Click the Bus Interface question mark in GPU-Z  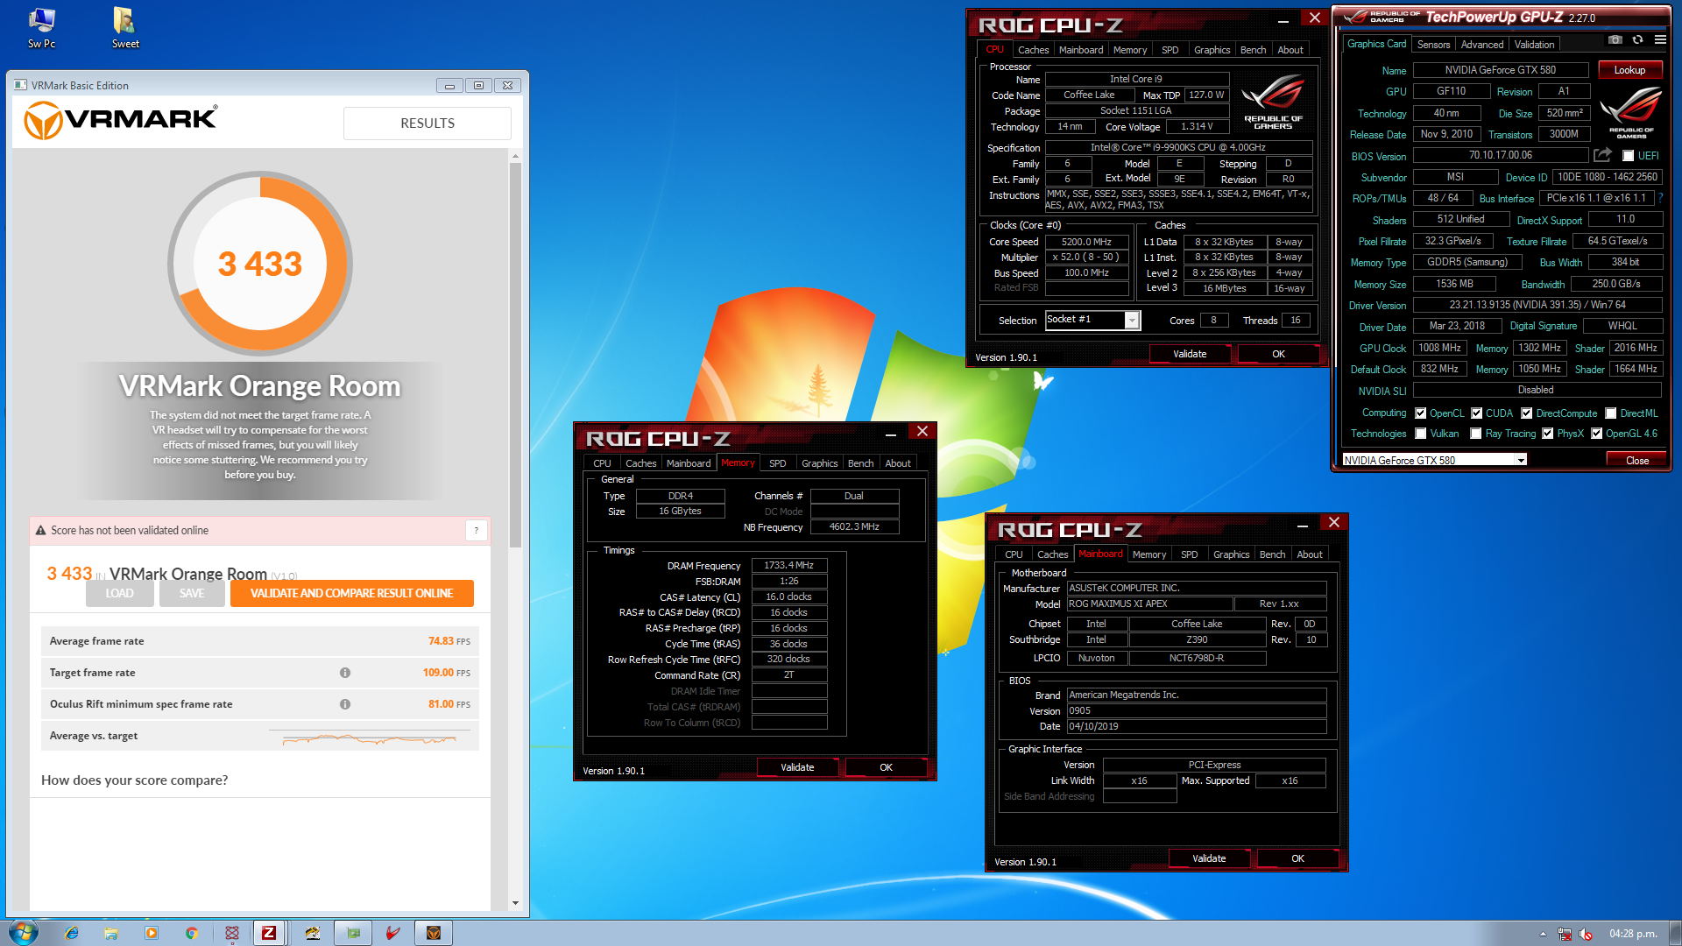[x=1661, y=198]
